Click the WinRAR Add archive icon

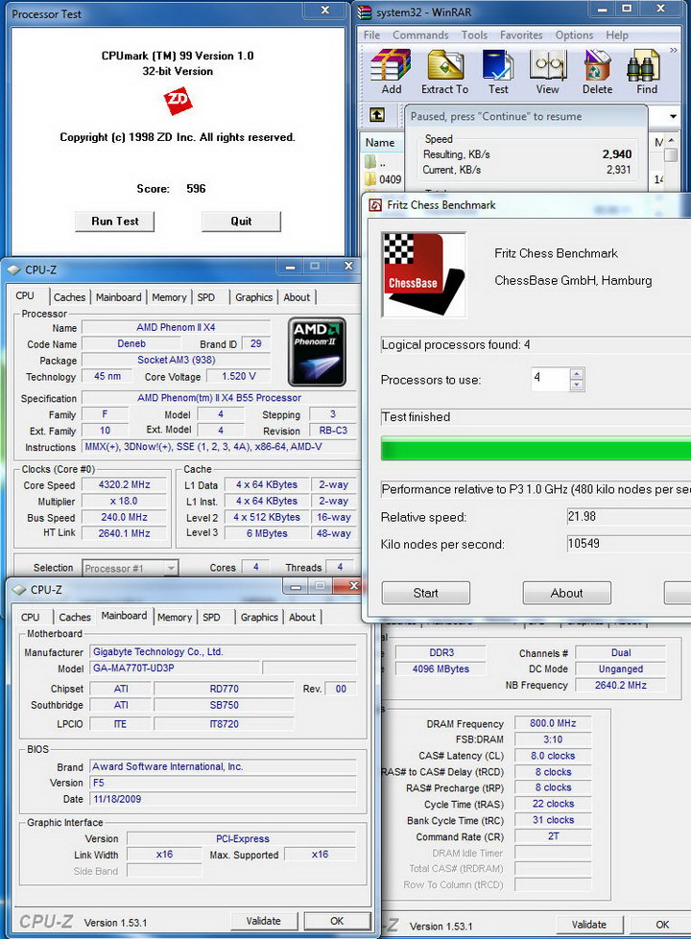pos(391,64)
